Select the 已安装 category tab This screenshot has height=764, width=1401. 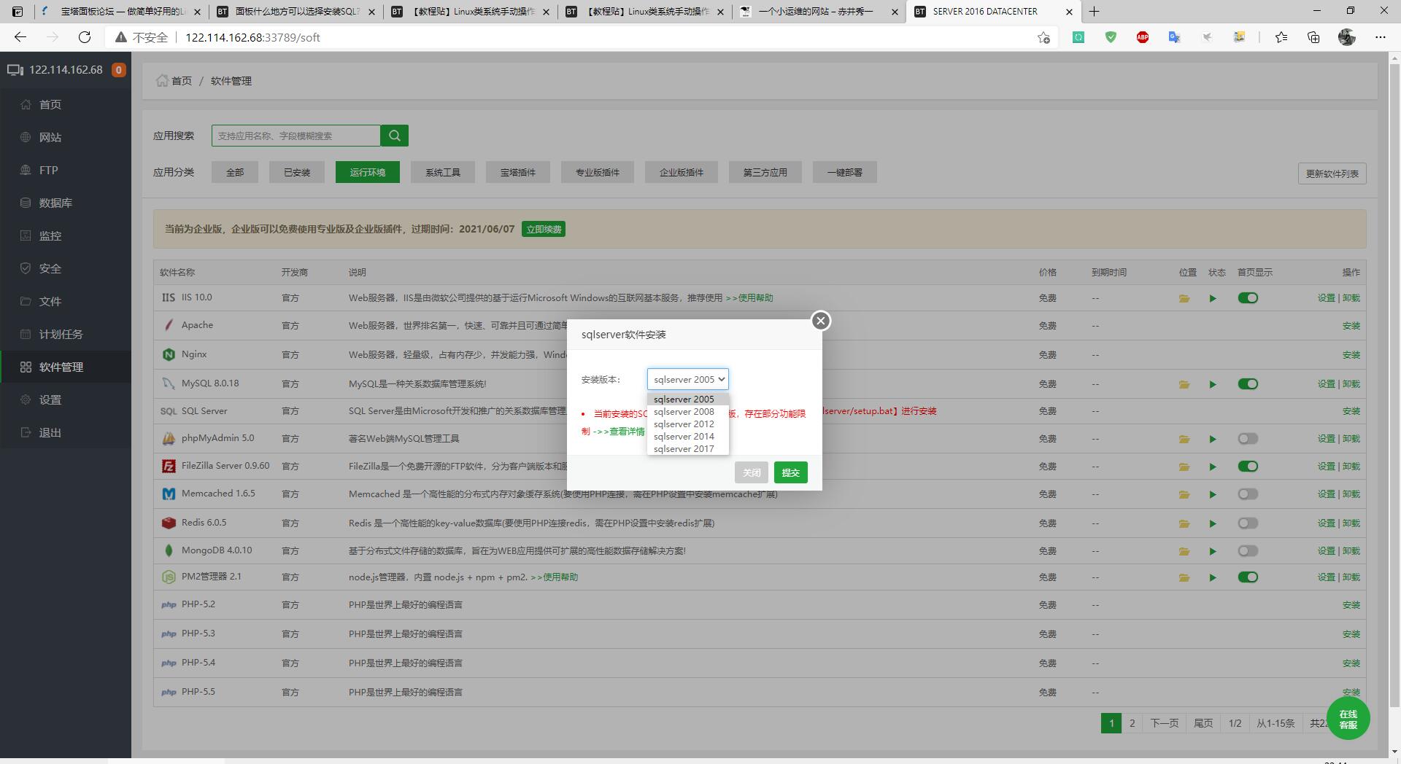[297, 173]
